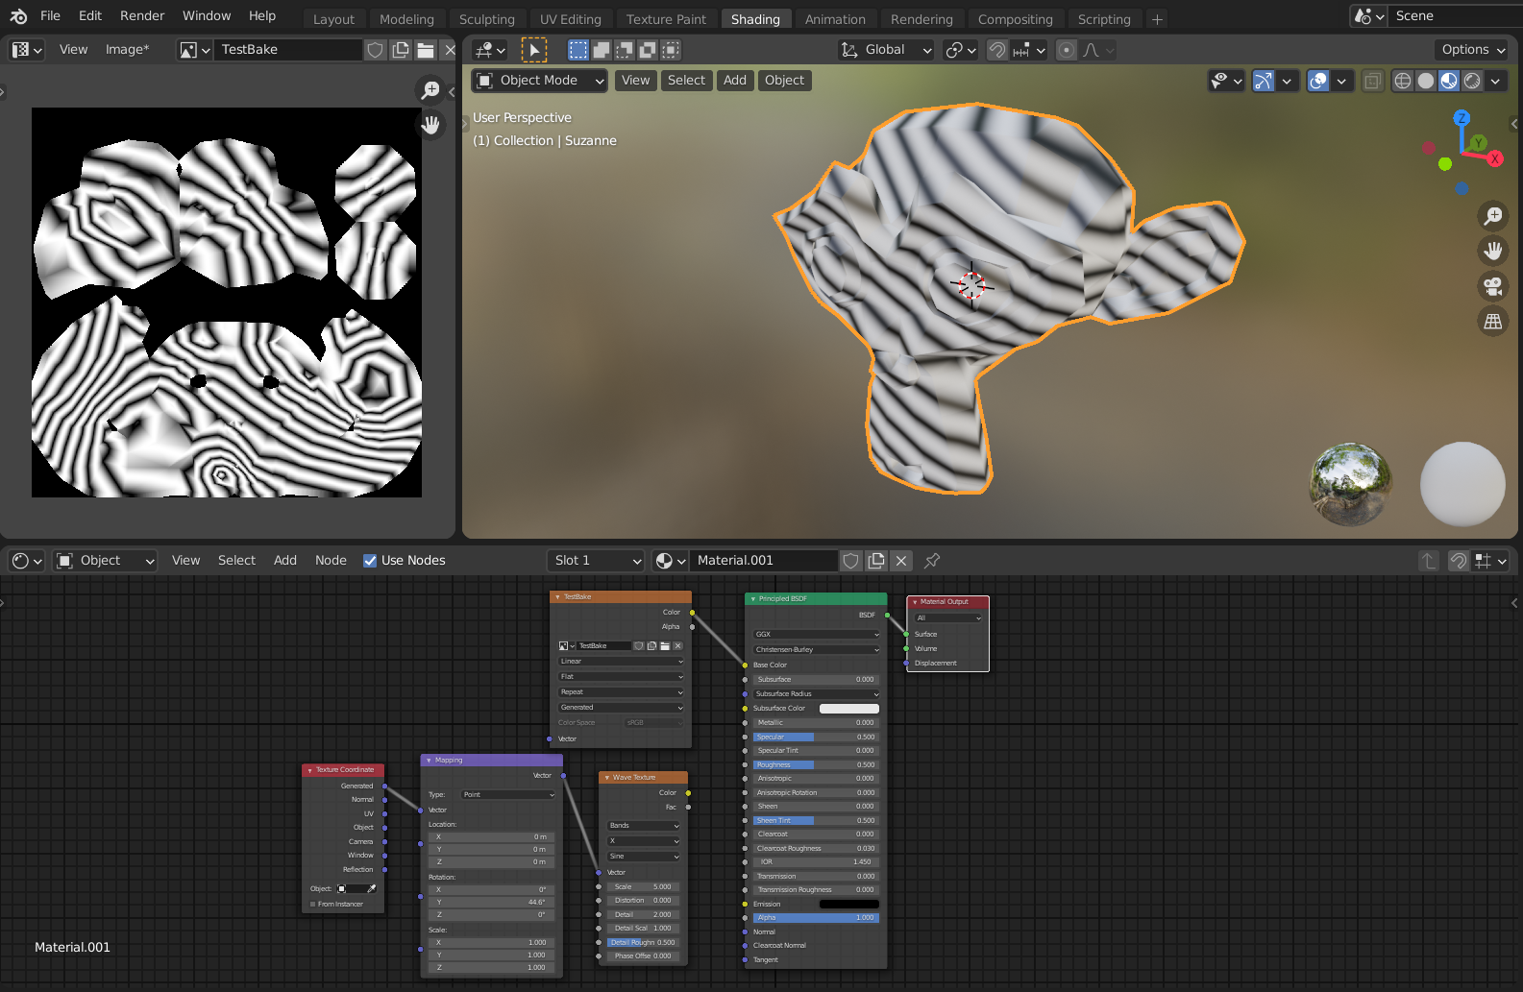Screen dimensions: 1523x992
Task: Toggle show overlays button in viewport
Action: [1318, 81]
